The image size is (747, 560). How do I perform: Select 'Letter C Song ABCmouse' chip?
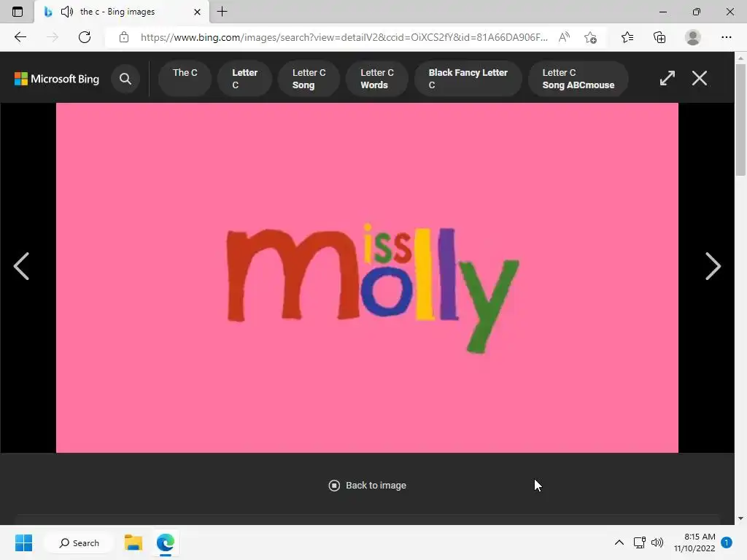coord(578,79)
